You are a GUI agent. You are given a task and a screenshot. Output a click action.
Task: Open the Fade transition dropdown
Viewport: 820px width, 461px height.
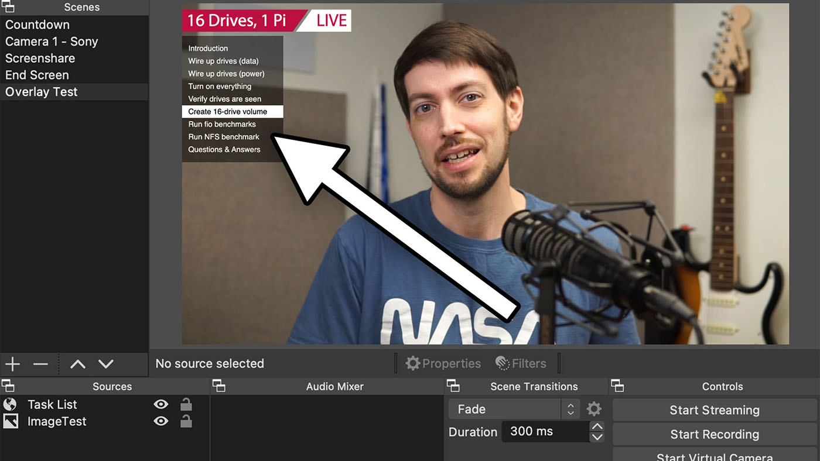(514, 409)
